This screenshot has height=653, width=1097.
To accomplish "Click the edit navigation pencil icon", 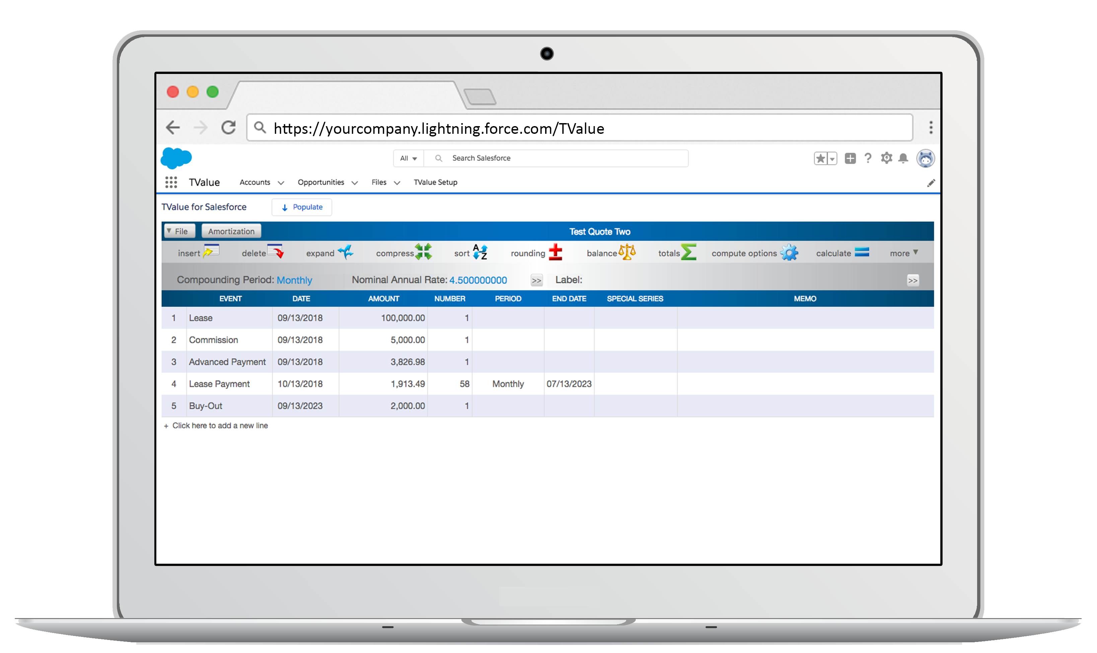I will (931, 183).
